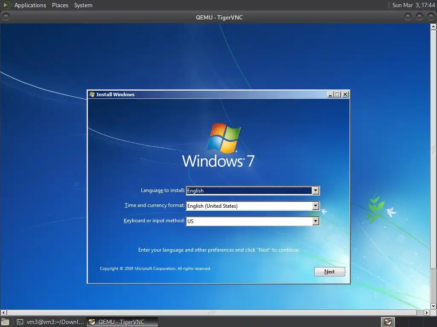437x327 pixels.
Task: Close the QEMU - TigerVNC window
Action: pyautogui.click(x=431, y=17)
